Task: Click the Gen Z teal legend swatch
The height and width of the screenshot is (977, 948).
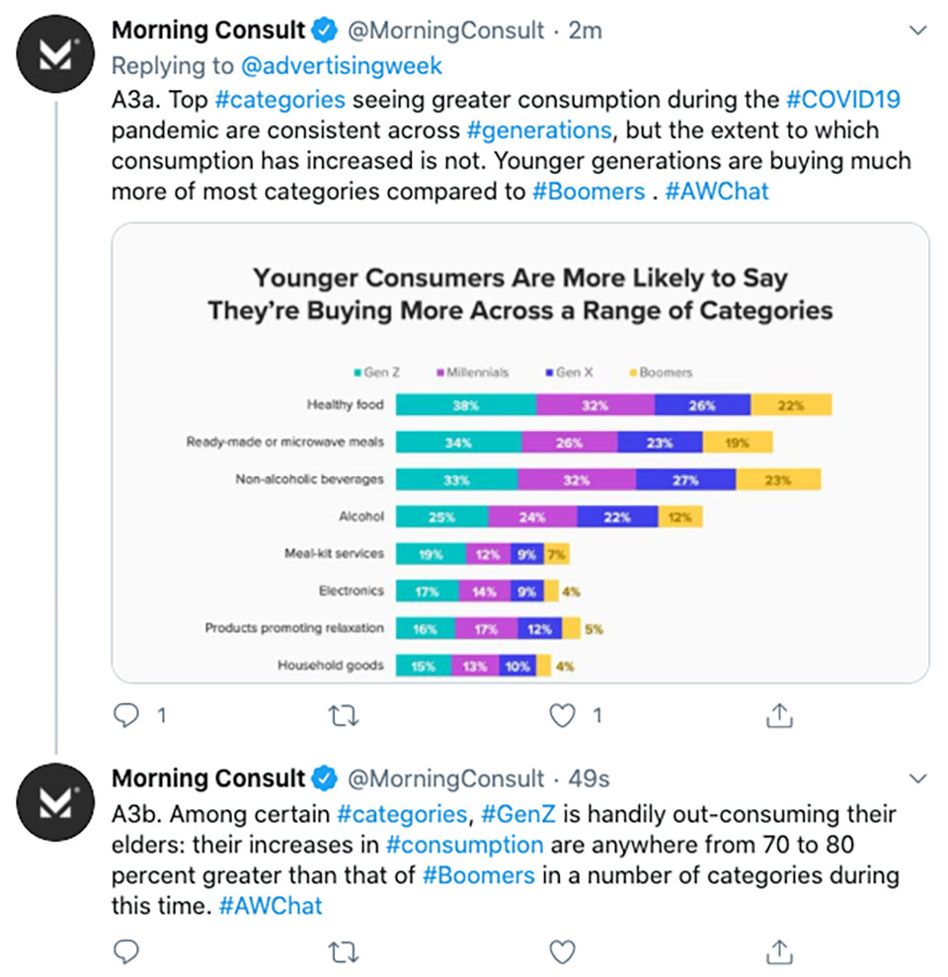Action: click(357, 372)
